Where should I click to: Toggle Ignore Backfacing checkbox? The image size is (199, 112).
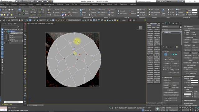click(x=164, y=59)
